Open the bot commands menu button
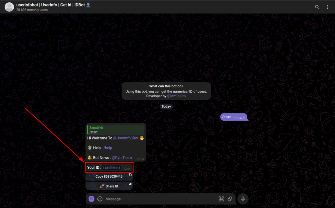The height and width of the screenshot is (208, 335). tap(92, 199)
